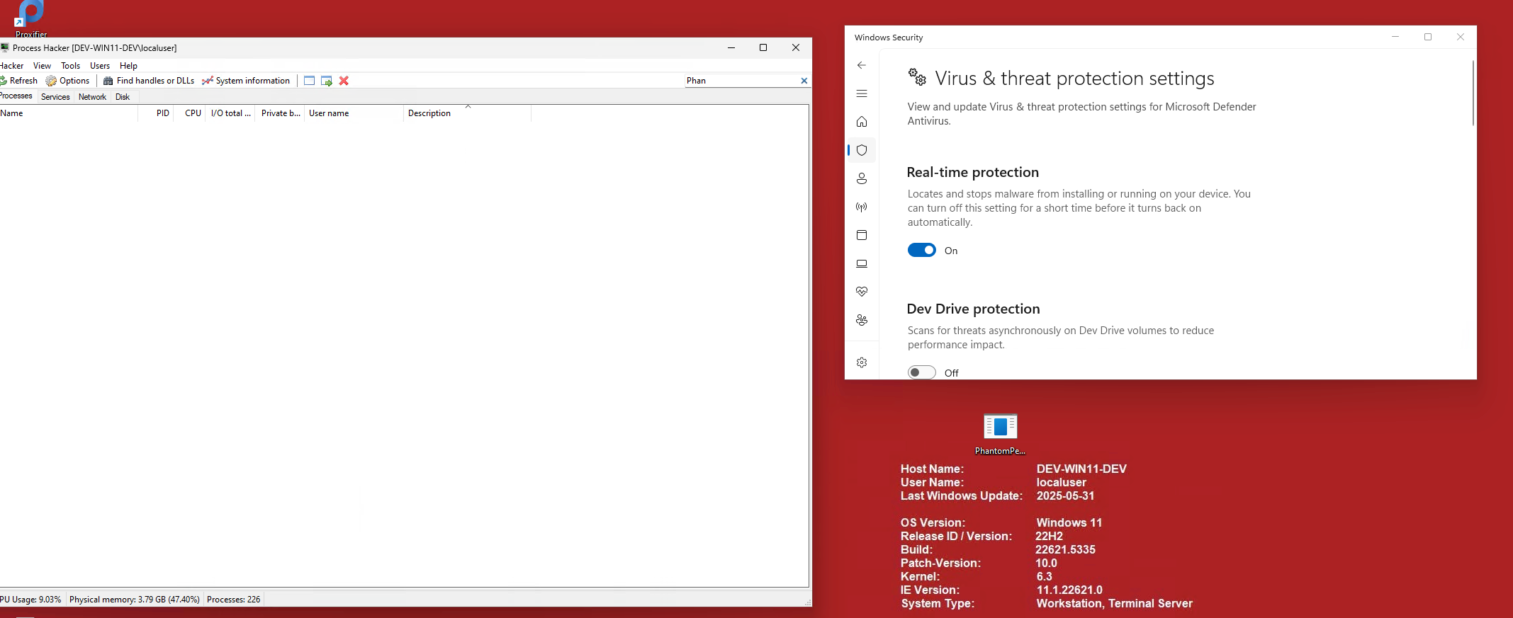Enable the Dev Drive protection toggle
The width and height of the screenshot is (1513, 618).
(x=922, y=372)
